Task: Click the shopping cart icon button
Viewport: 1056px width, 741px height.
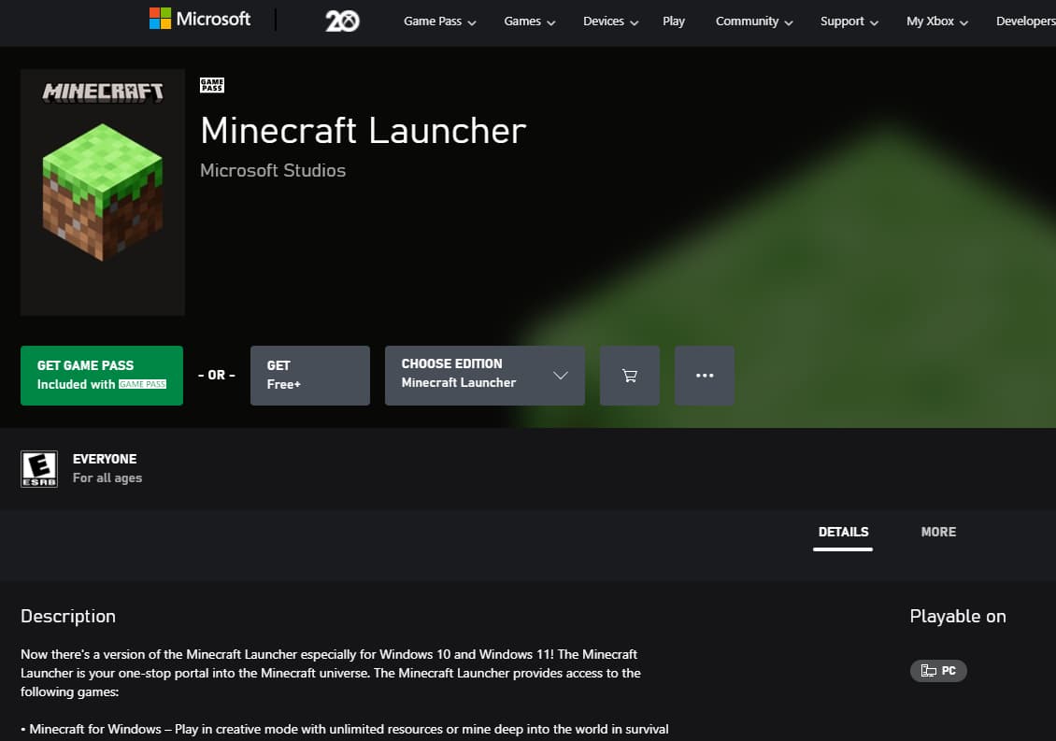Action: (x=630, y=376)
